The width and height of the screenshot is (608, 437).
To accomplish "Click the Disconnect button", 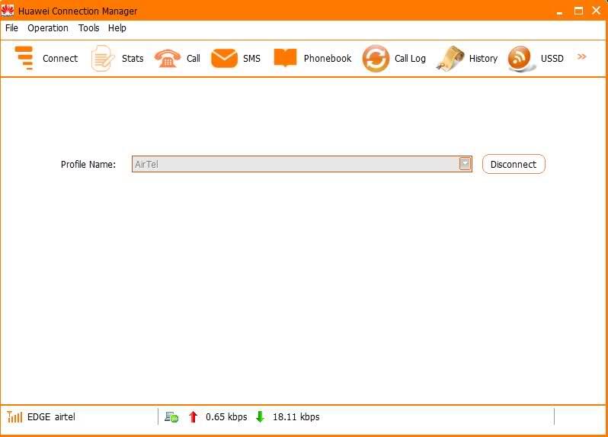I will tap(514, 164).
